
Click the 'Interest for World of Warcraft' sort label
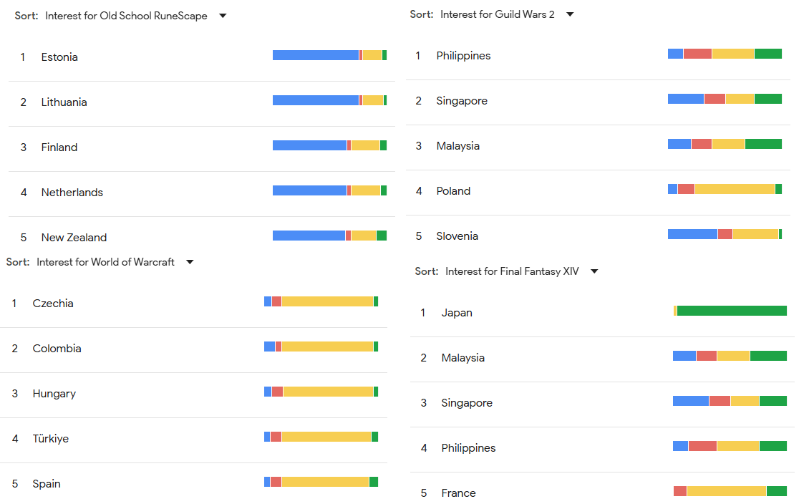pos(106,262)
